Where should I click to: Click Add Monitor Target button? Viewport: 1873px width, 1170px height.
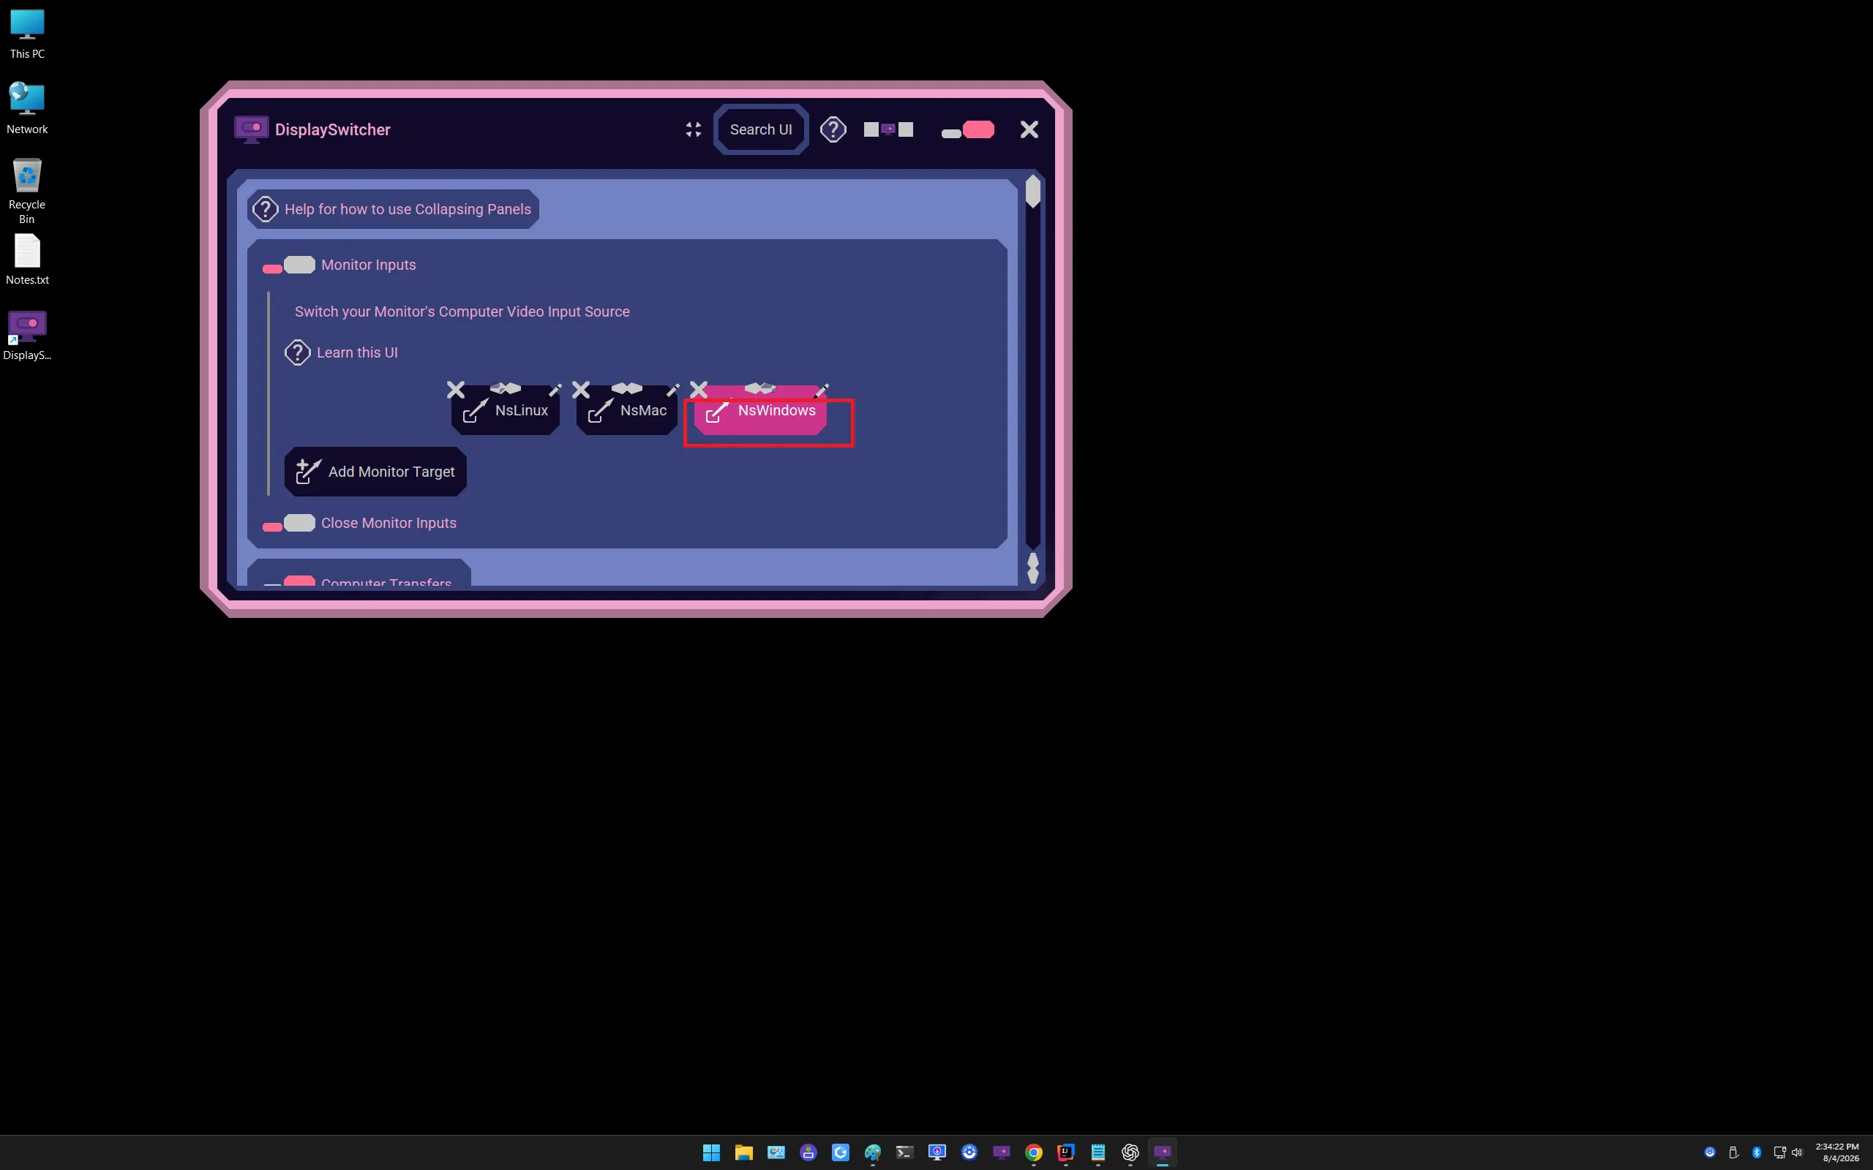click(x=375, y=471)
